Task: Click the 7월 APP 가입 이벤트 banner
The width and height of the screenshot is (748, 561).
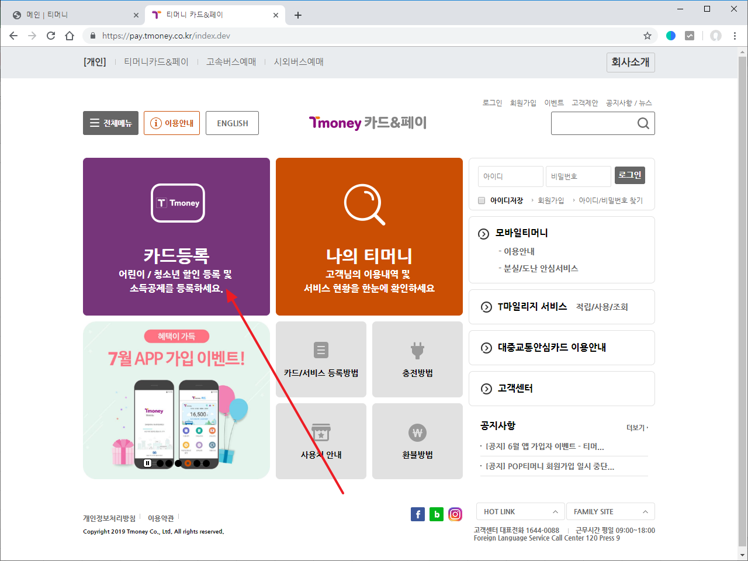Action: 176,400
